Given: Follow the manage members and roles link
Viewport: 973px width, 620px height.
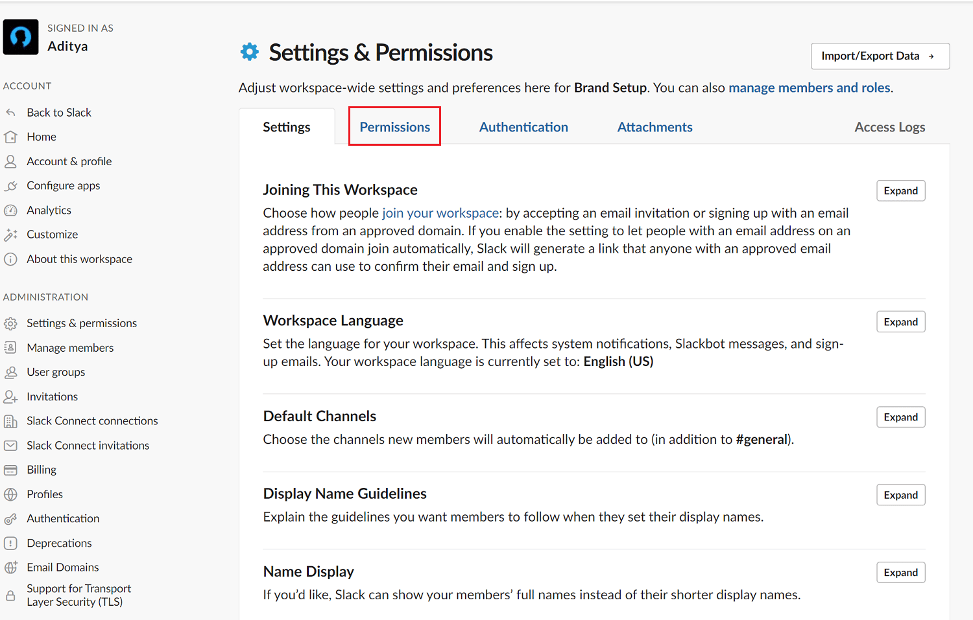Looking at the screenshot, I should pyautogui.click(x=810, y=87).
